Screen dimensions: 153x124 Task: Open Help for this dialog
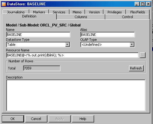pos(83,119)
